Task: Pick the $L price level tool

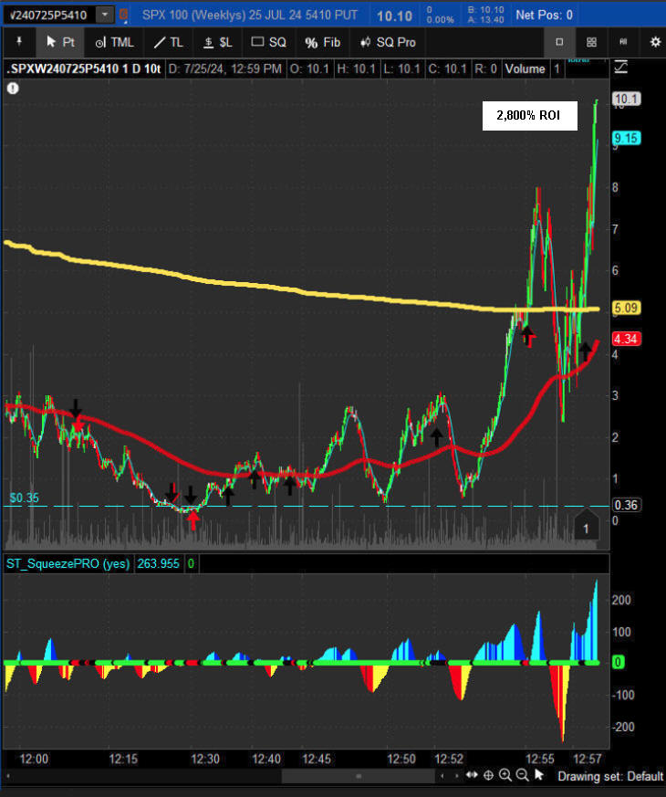Action: (217, 42)
